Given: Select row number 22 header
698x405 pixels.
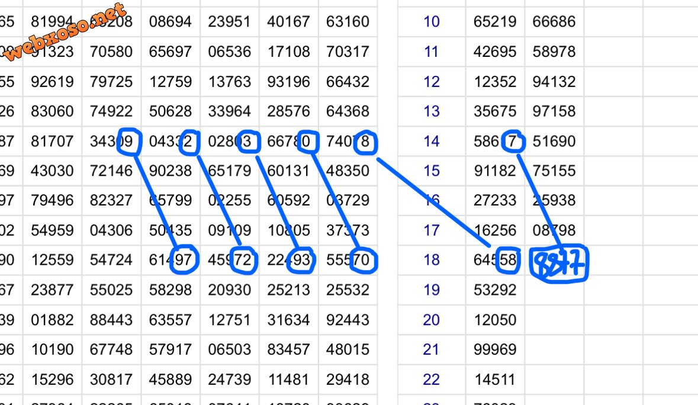Looking at the screenshot, I should click(432, 380).
